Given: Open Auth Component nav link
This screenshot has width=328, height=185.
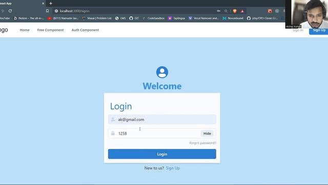Looking at the screenshot, I should pyautogui.click(x=85, y=30).
